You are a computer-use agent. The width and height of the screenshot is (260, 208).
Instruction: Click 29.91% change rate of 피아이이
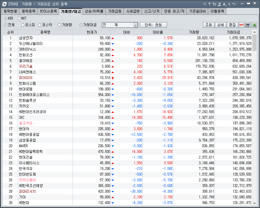(x=167, y=78)
